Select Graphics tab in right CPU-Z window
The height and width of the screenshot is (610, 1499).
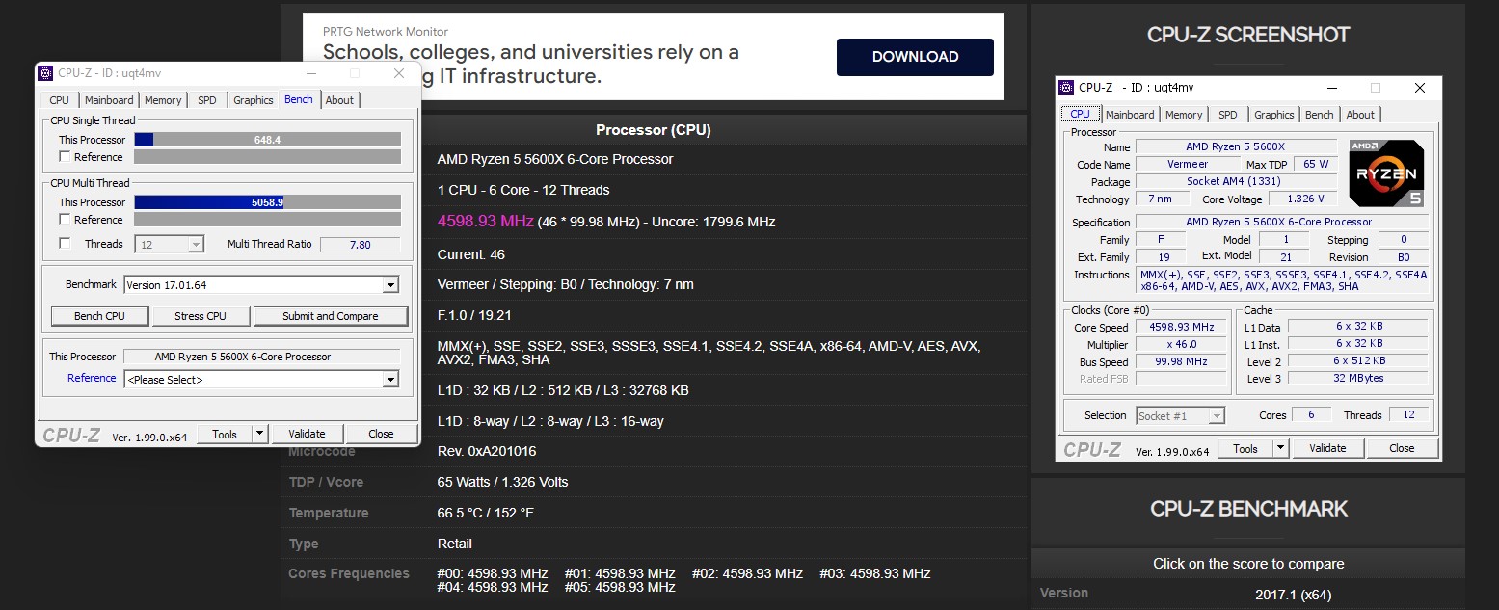pos(1274,115)
